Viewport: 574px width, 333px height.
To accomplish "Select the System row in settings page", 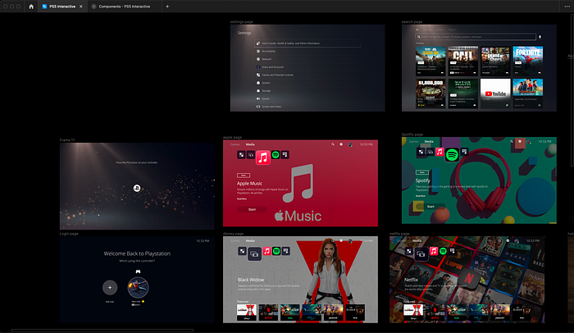I will coord(307,83).
